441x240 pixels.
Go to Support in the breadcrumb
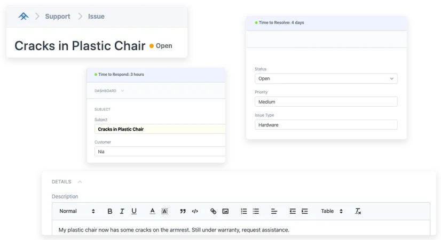[57, 17]
